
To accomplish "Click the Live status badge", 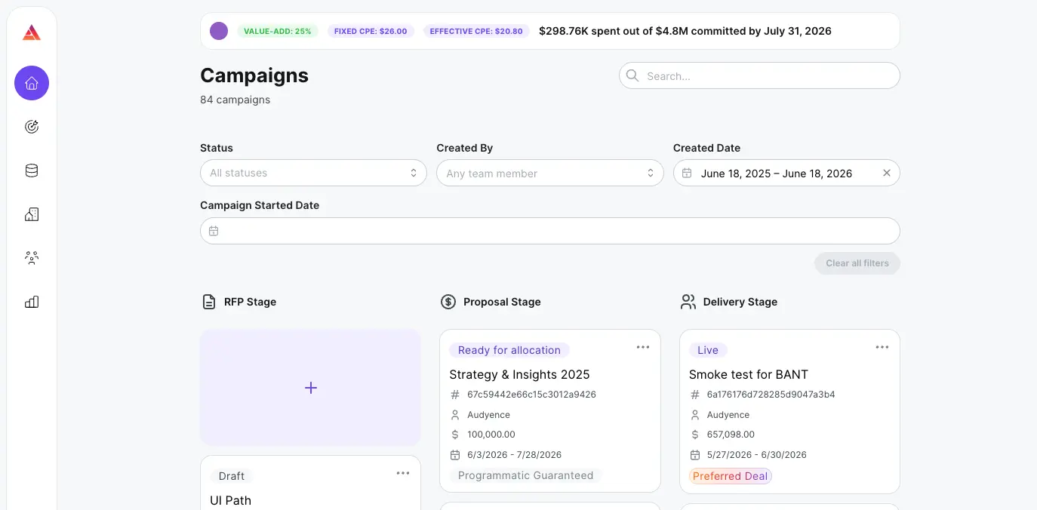I will click(x=708, y=350).
